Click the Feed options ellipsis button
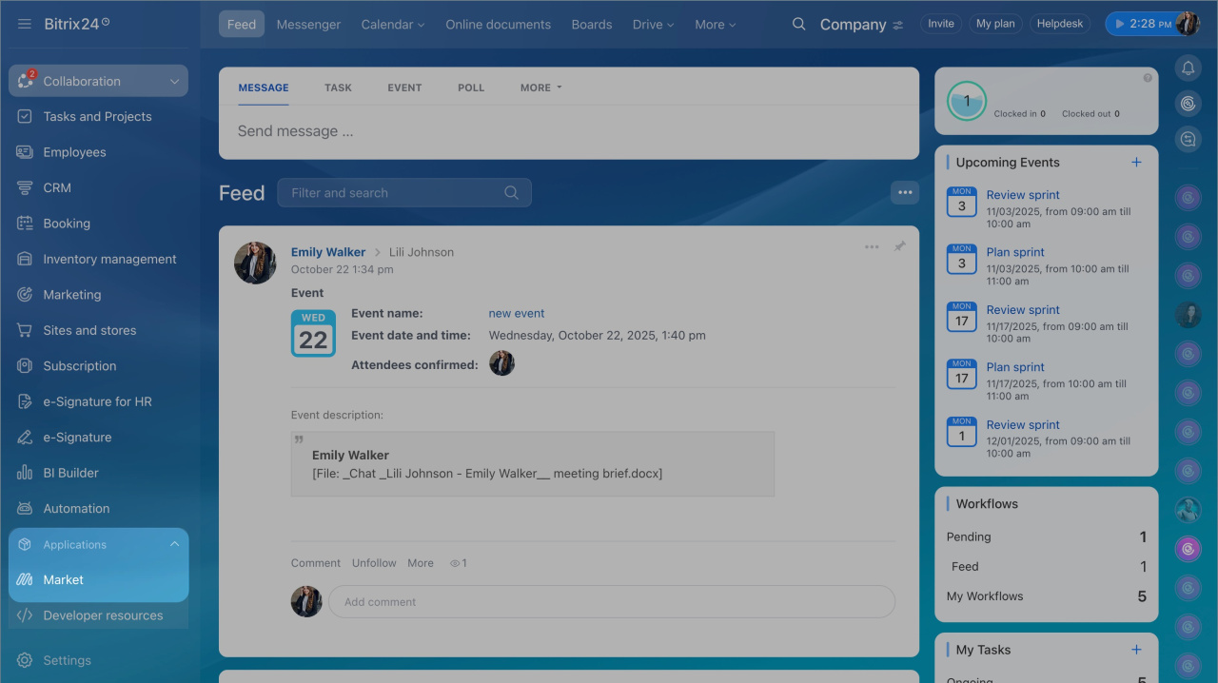The image size is (1218, 683). click(x=904, y=193)
